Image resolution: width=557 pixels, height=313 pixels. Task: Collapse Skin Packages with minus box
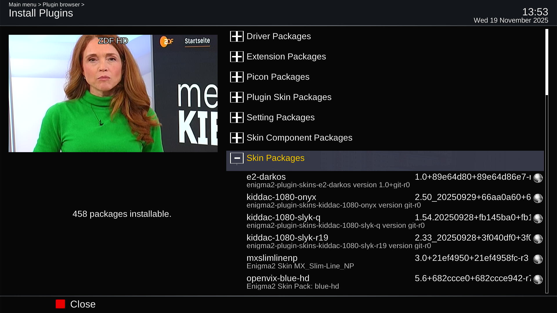(237, 158)
